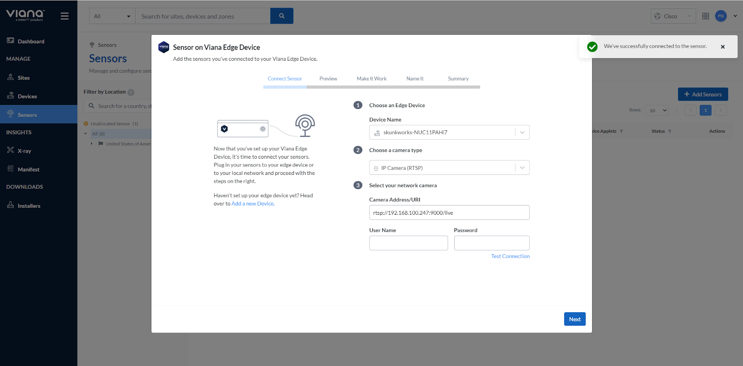743x366 pixels.
Task: Open Installers downloads page
Action: tap(29, 206)
